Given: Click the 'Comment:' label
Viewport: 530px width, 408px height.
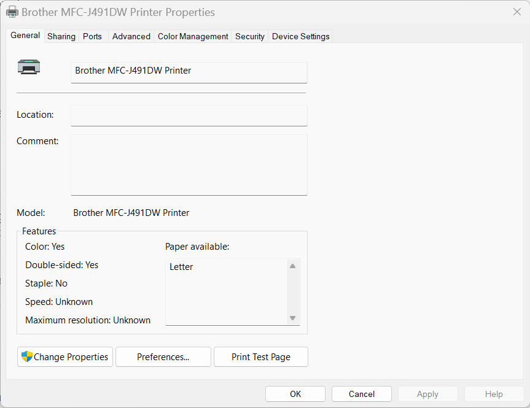Looking at the screenshot, I should (37, 141).
